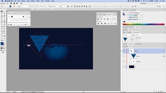Open the stroke color dropdown in control bar
Screen dimensions: 166x93
tap(16, 6)
